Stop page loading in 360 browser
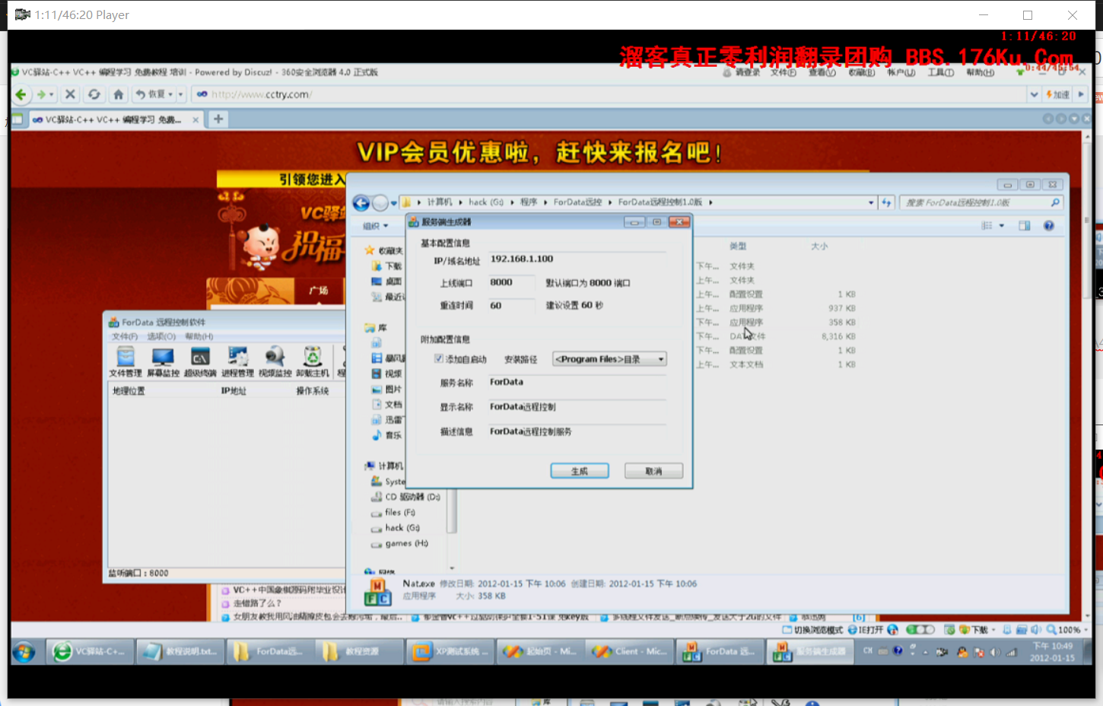The height and width of the screenshot is (706, 1103). point(70,94)
